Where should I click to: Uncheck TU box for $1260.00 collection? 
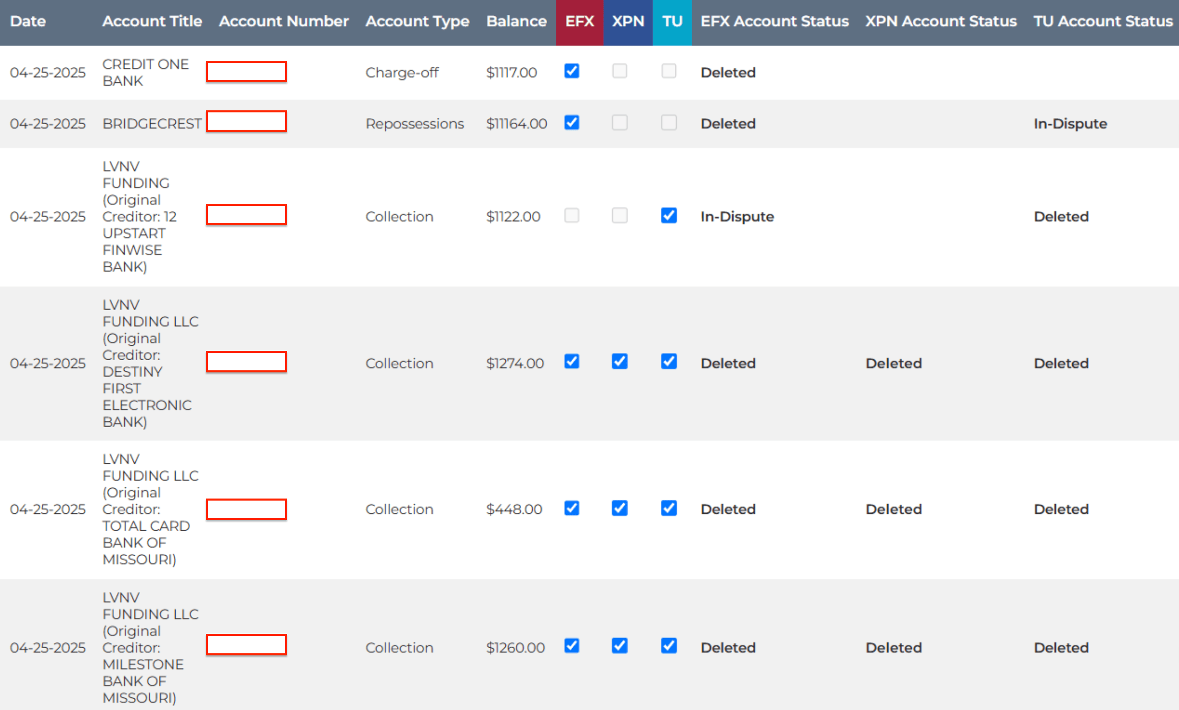point(669,646)
